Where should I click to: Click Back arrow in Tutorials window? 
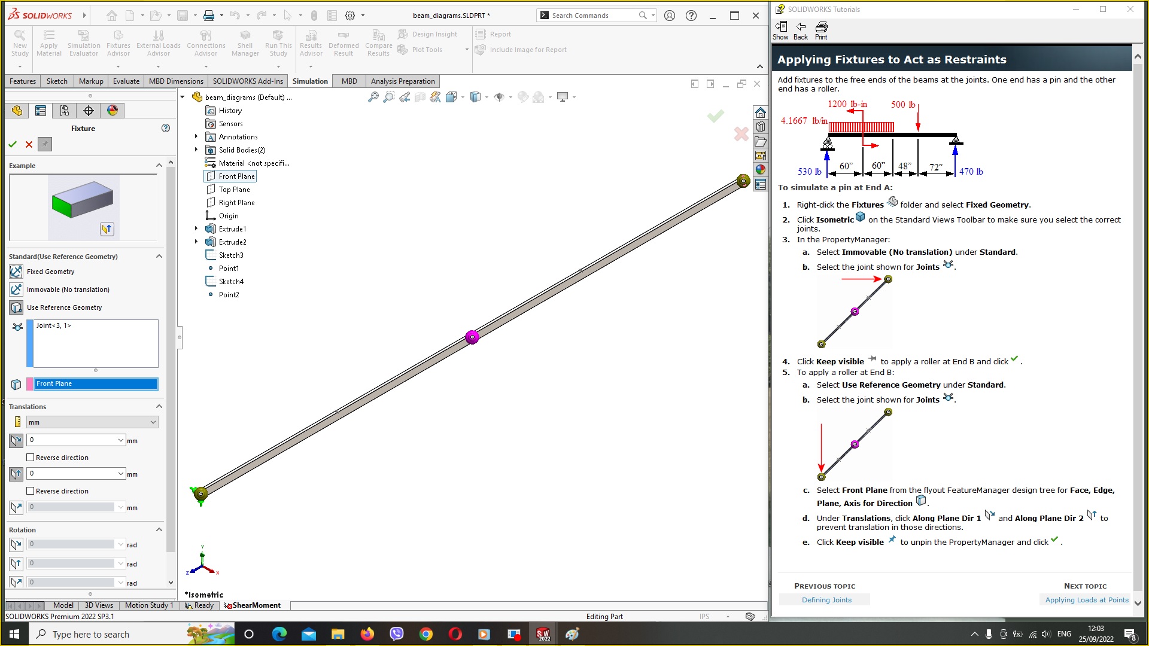(x=801, y=31)
